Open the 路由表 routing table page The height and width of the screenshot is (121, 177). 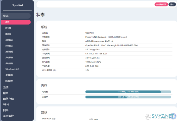[x=8, y=34]
